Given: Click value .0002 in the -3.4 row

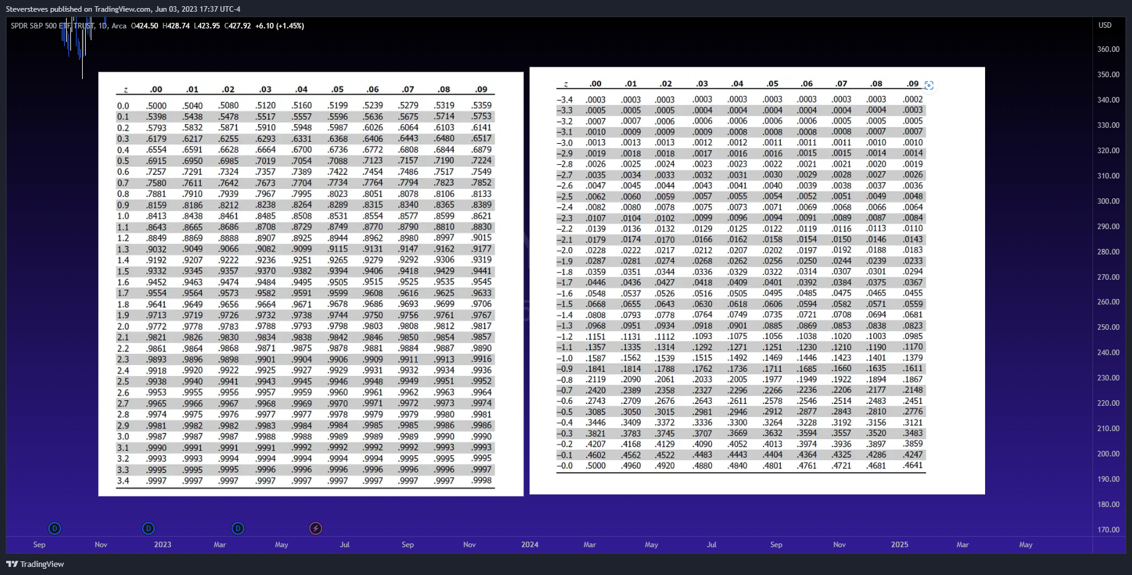Looking at the screenshot, I should coord(913,99).
